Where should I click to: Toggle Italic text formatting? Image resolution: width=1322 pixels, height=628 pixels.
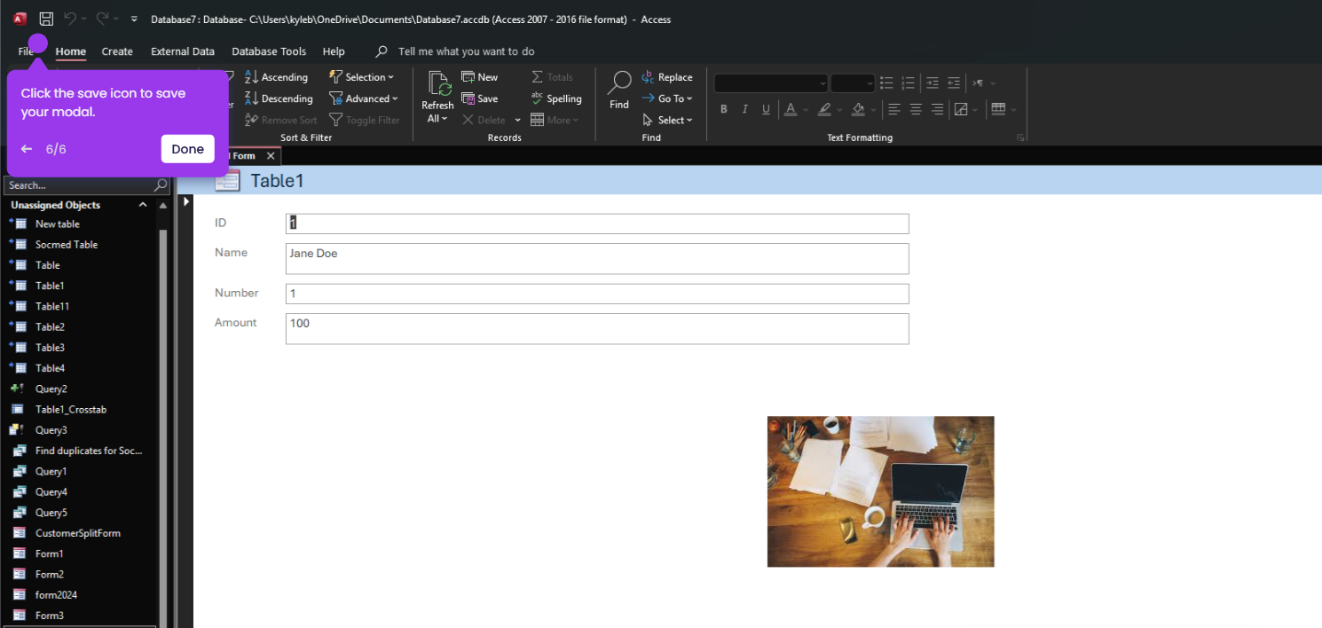[x=744, y=109]
